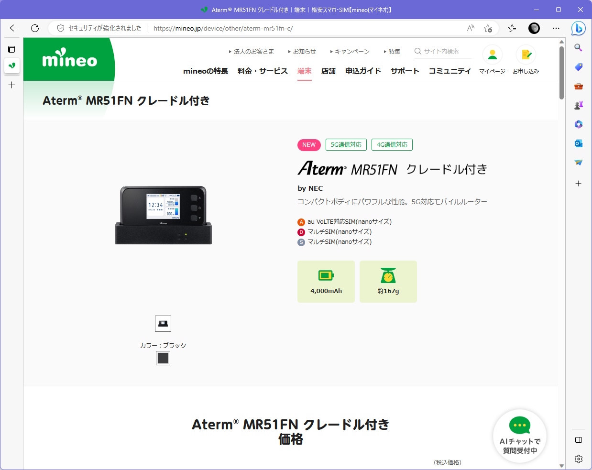Open the sidebar shopping tag icon
The image size is (592, 470).
pos(579,67)
